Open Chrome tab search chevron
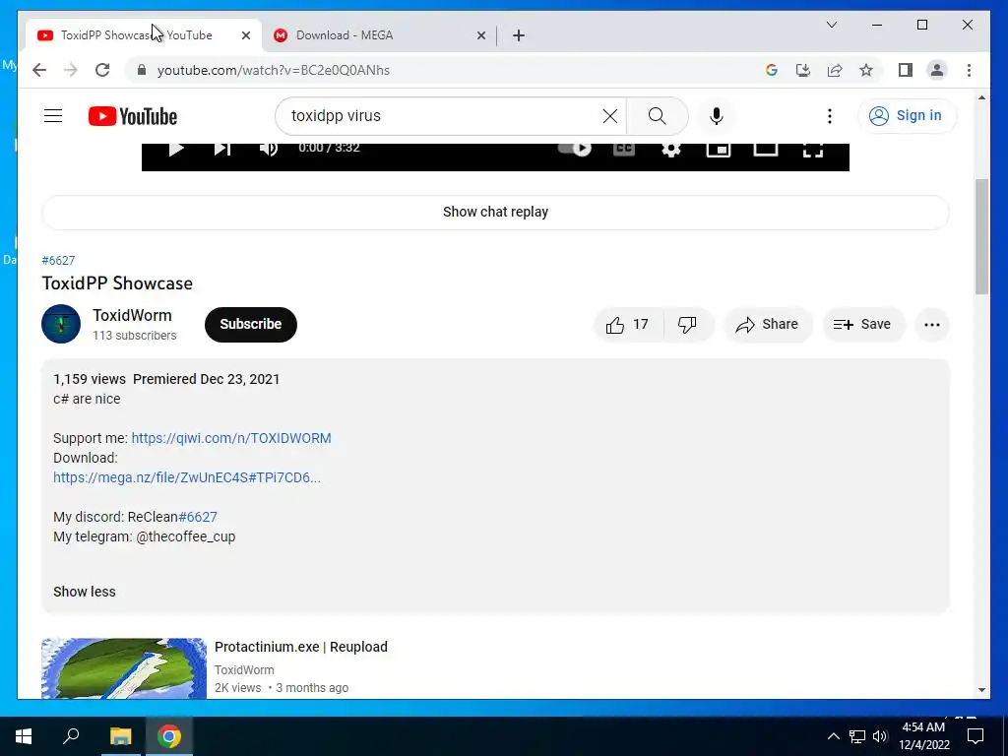Viewport: 1008px width, 756px height. [831, 25]
